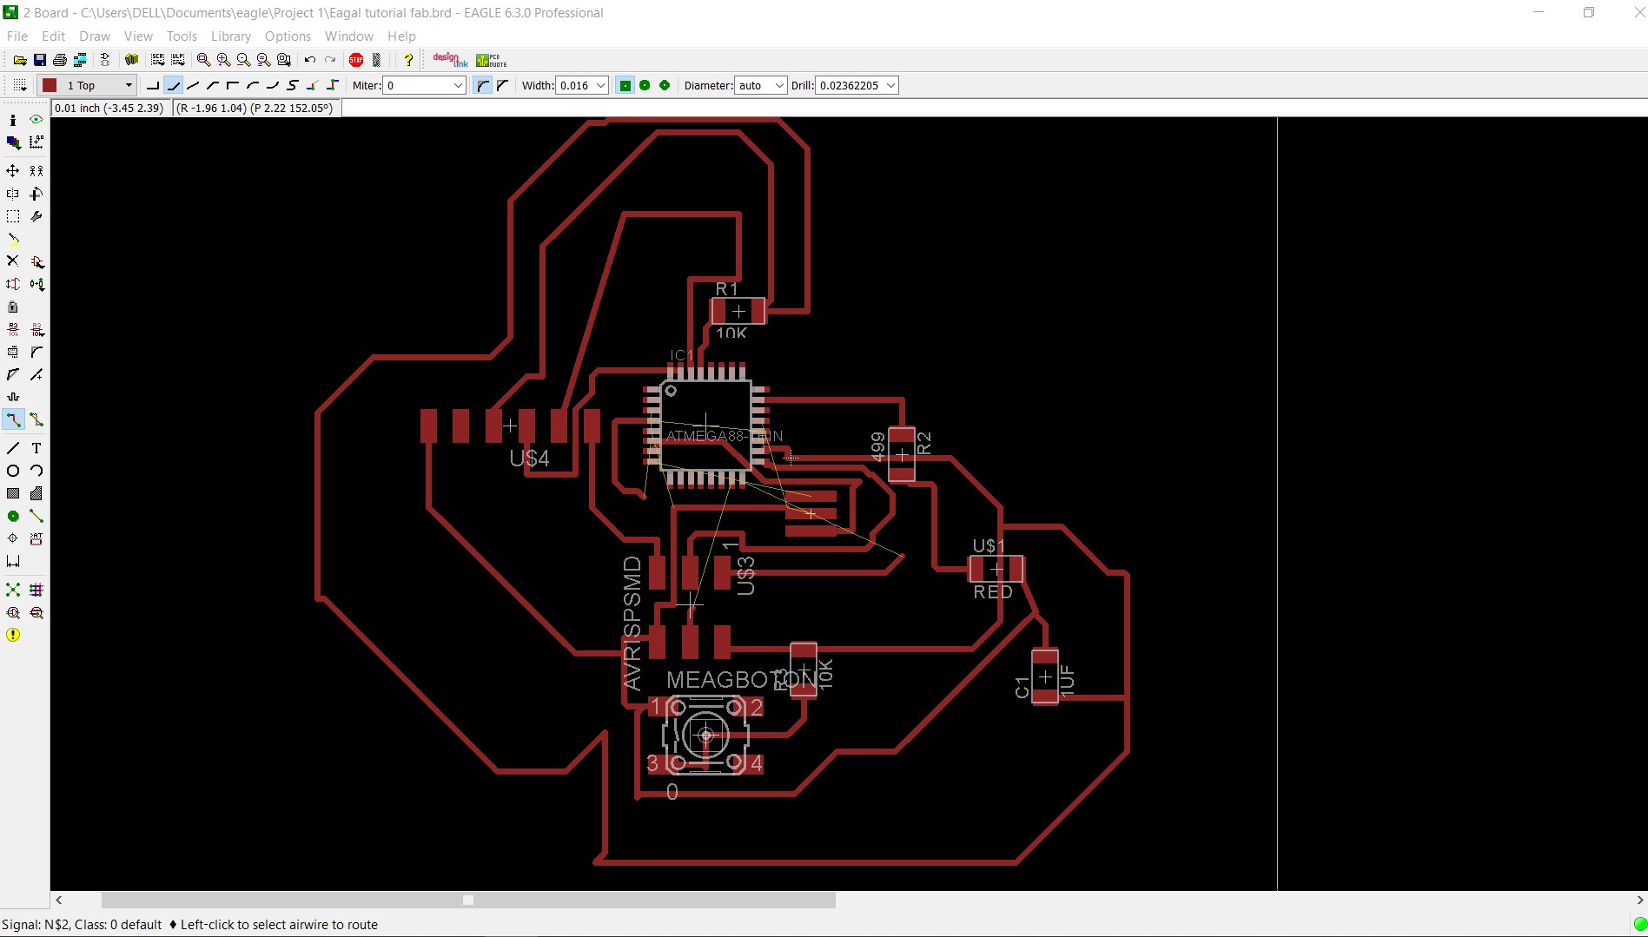Toggle the rounded miter style
Screen dimensions: 1648x937
coord(483,85)
